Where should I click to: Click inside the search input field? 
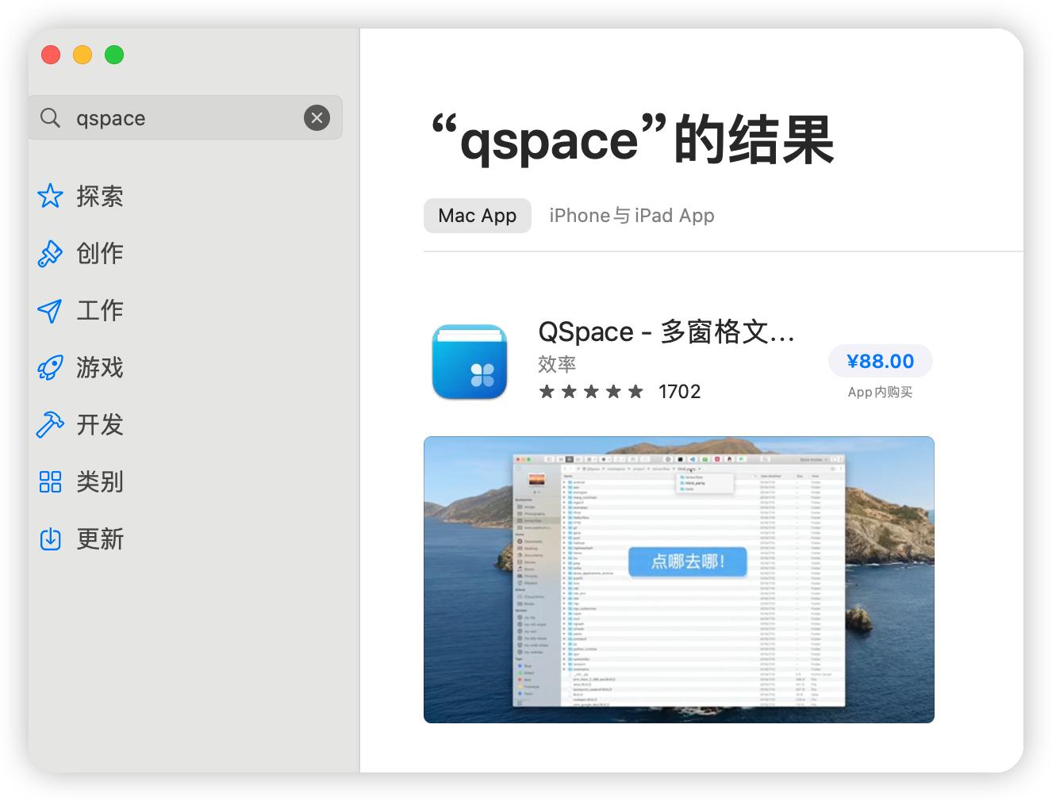click(182, 117)
